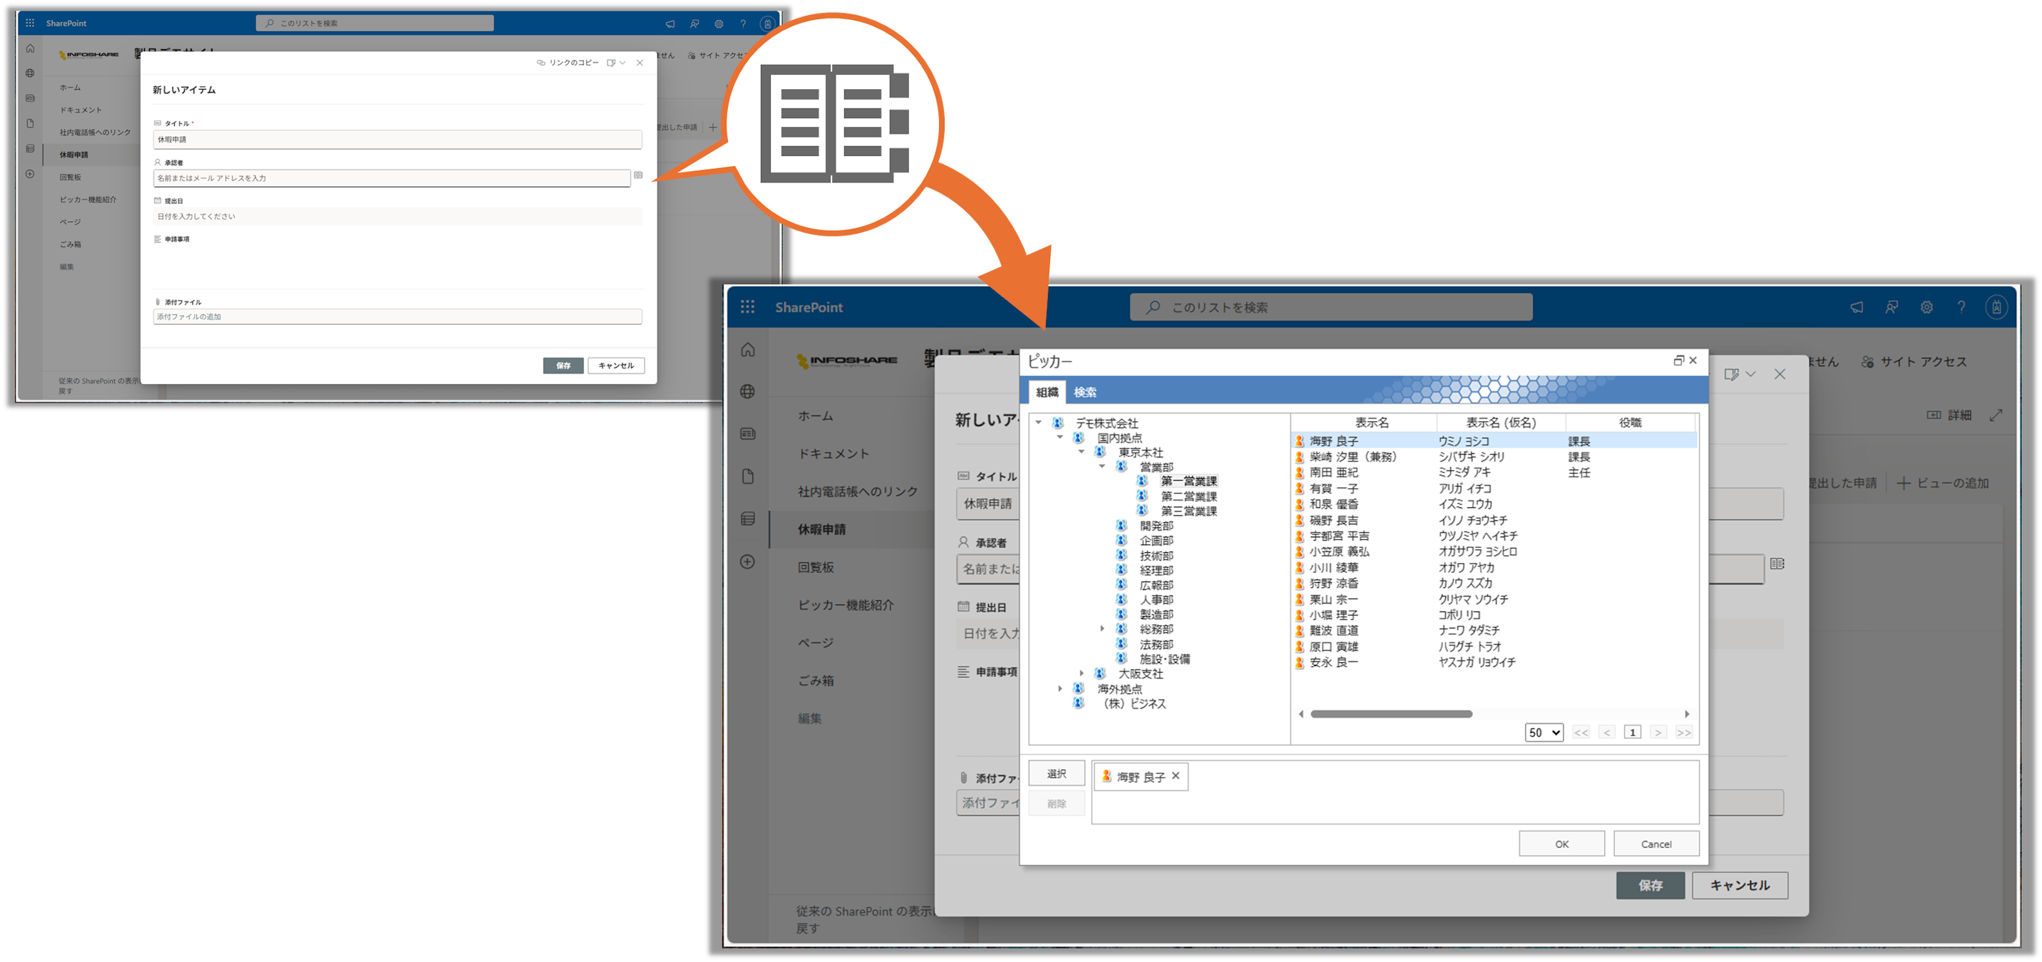This screenshot has width=2042, height=962.
Task: Expand the 海外拠点 tree node
Action: coord(1060,688)
